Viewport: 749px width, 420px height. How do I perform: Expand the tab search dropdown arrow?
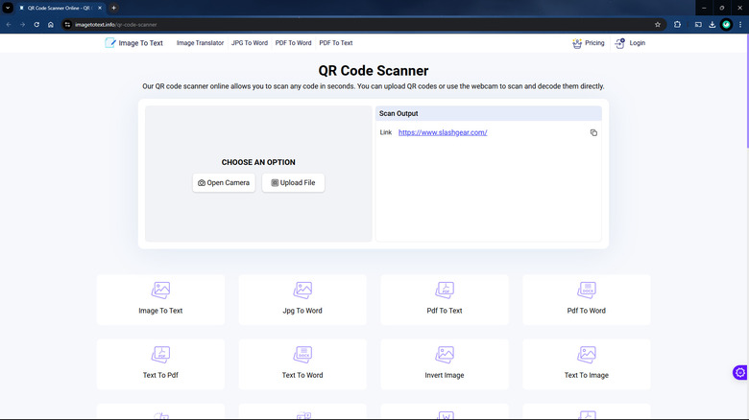pos(8,8)
